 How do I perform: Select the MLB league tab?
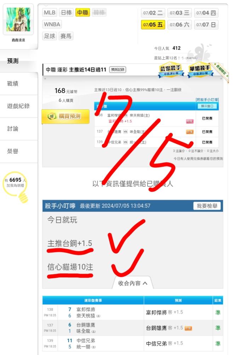(50, 12)
